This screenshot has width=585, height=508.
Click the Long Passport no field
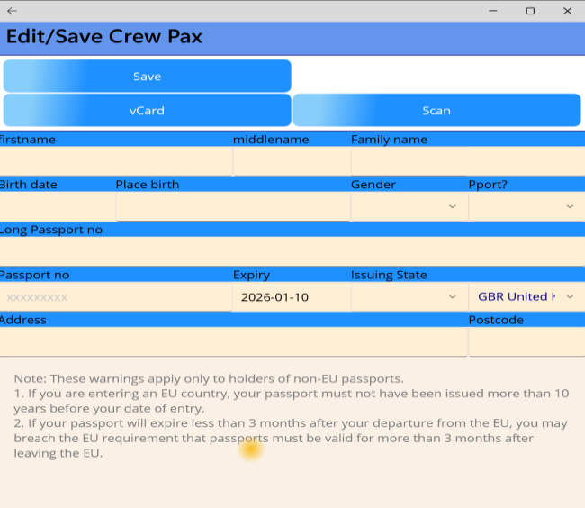pyautogui.click(x=292, y=251)
